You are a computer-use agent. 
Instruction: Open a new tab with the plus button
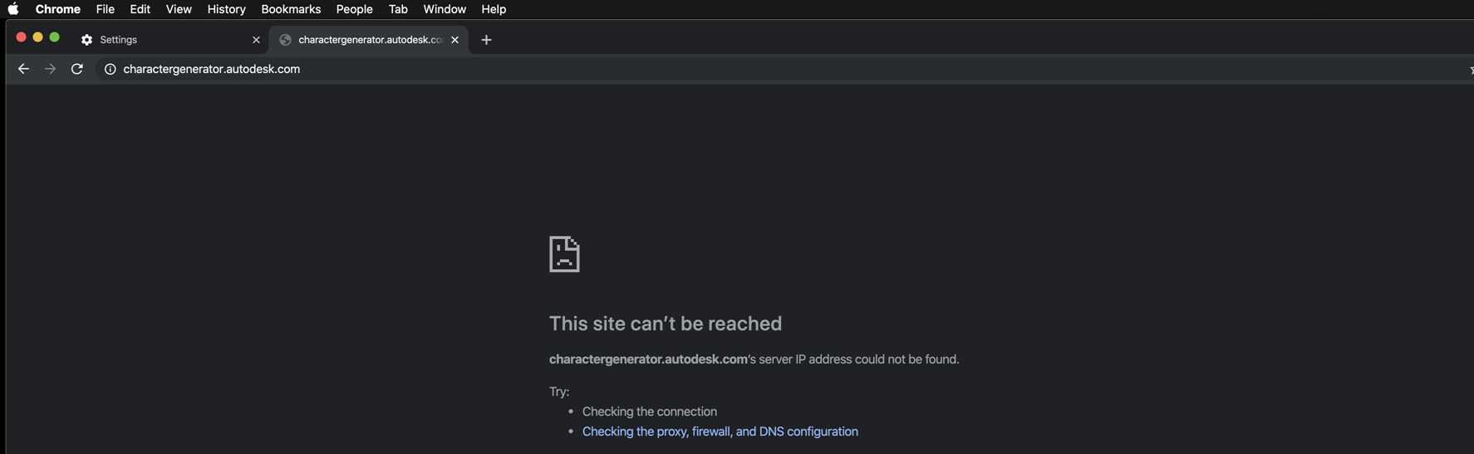pos(486,40)
